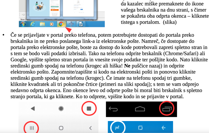Launch Internet Explorer from the taskbar

(x=33, y=24)
